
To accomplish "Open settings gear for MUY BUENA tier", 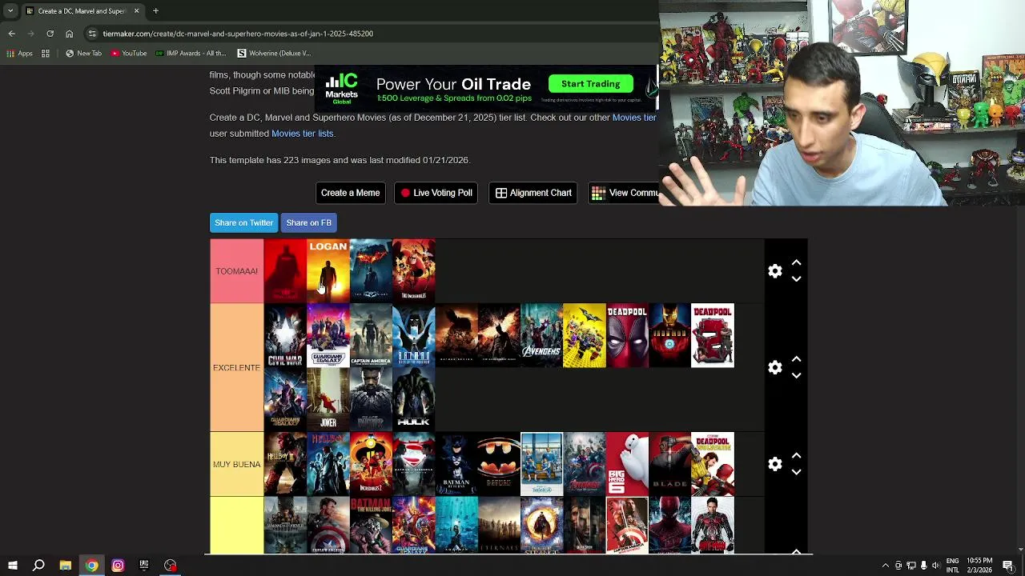I will (x=774, y=464).
